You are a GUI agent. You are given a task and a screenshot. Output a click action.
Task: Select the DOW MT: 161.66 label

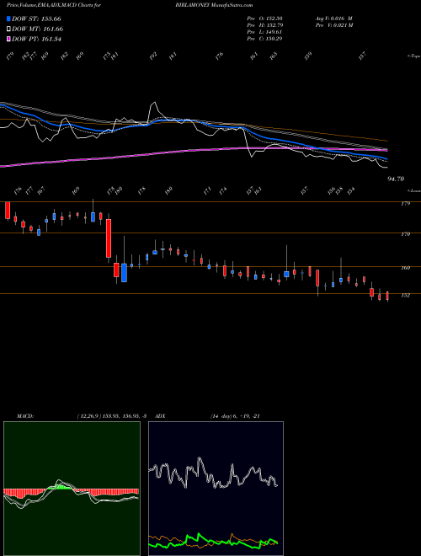(37, 29)
